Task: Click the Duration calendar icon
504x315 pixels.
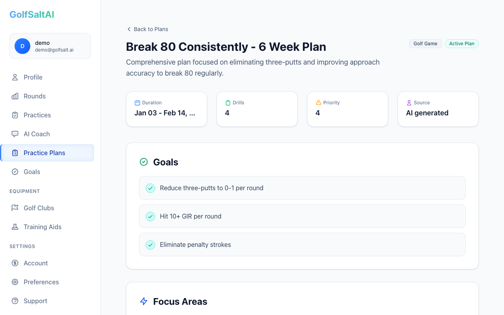Action: pyautogui.click(x=137, y=102)
